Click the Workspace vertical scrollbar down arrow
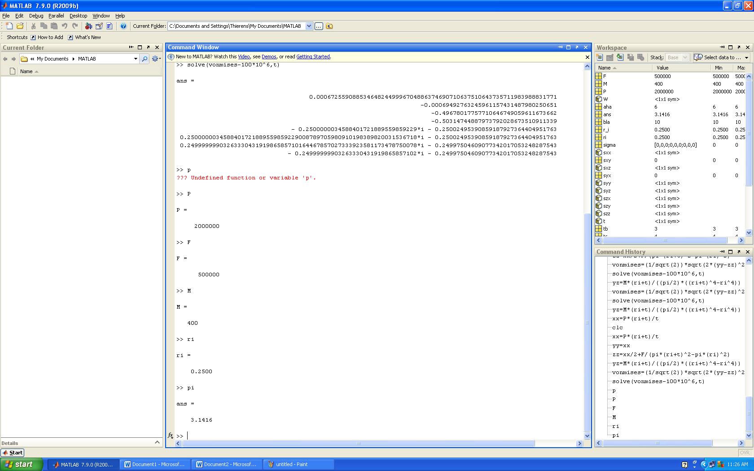The image size is (754, 471). (x=749, y=232)
